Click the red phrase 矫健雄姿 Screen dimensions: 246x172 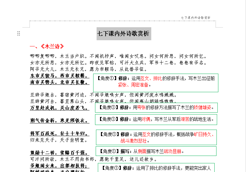click(x=203, y=107)
